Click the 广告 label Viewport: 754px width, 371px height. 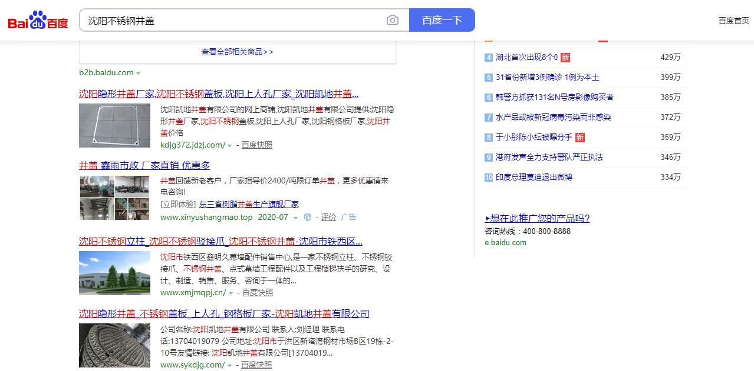pos(348,217)
